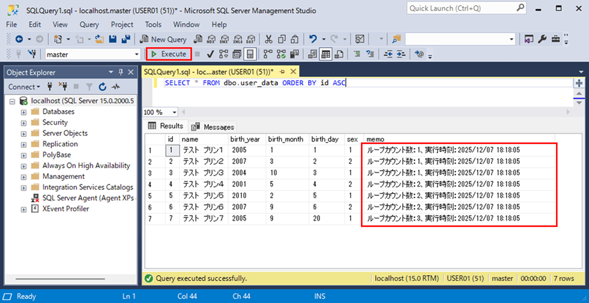
Task: Refresh the Object Explorer tree
Action: coord(102,87)
